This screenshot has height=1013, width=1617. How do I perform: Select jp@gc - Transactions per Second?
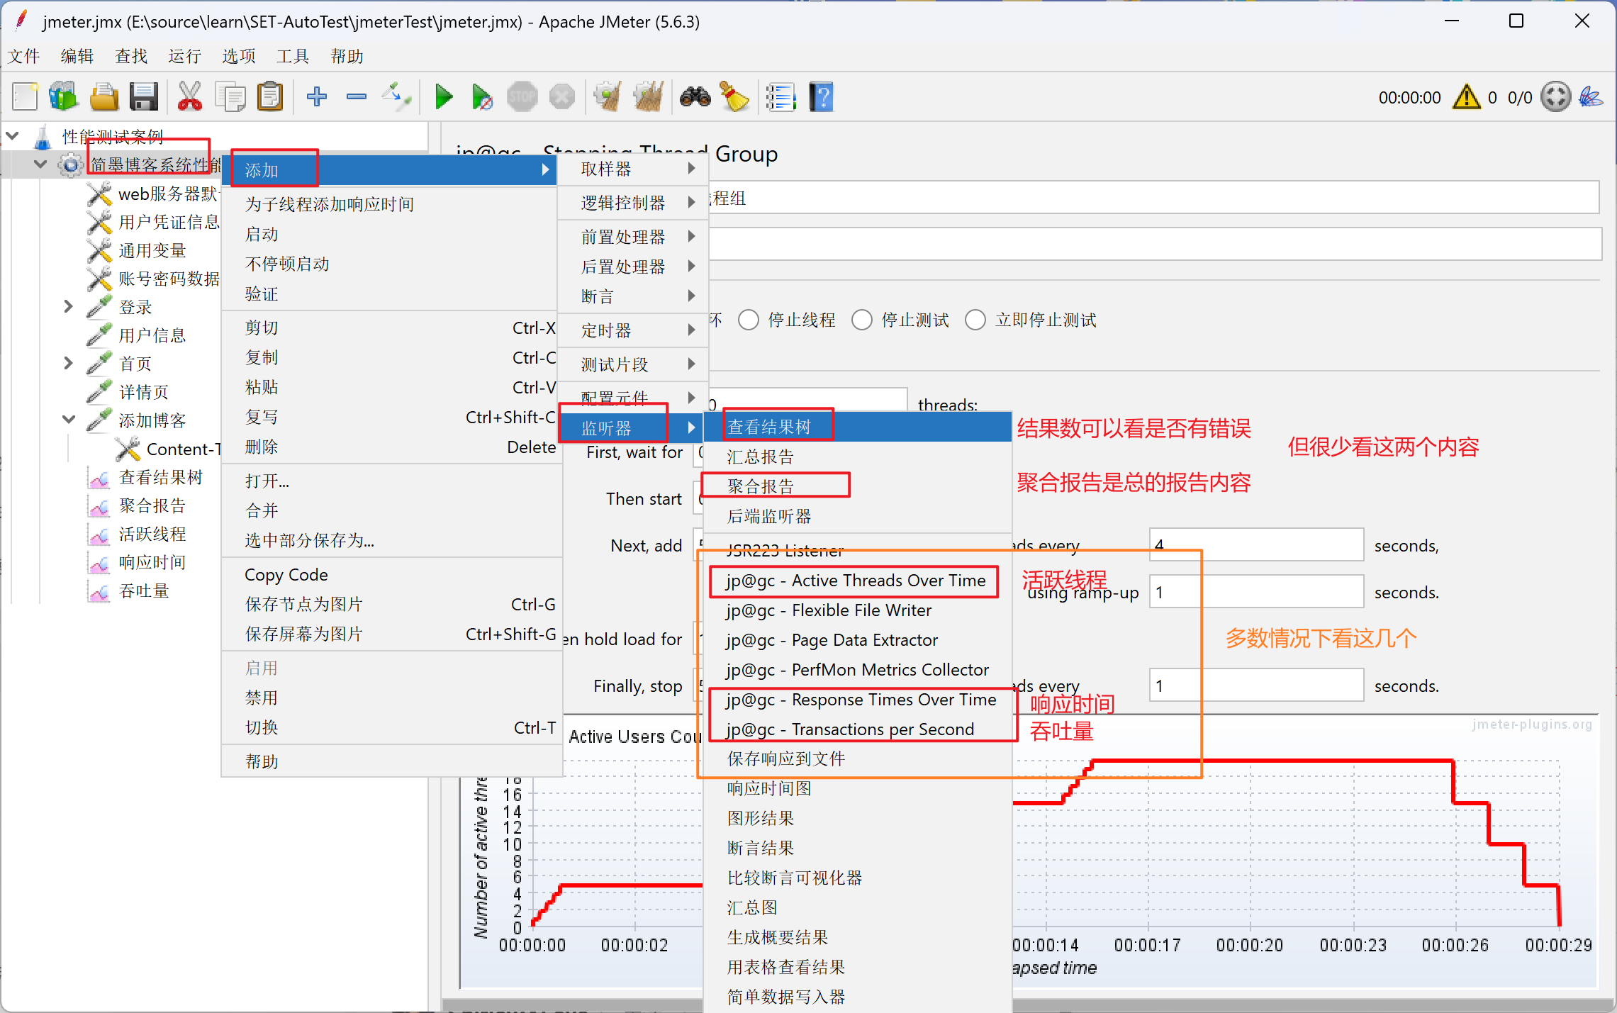(858, 729)
